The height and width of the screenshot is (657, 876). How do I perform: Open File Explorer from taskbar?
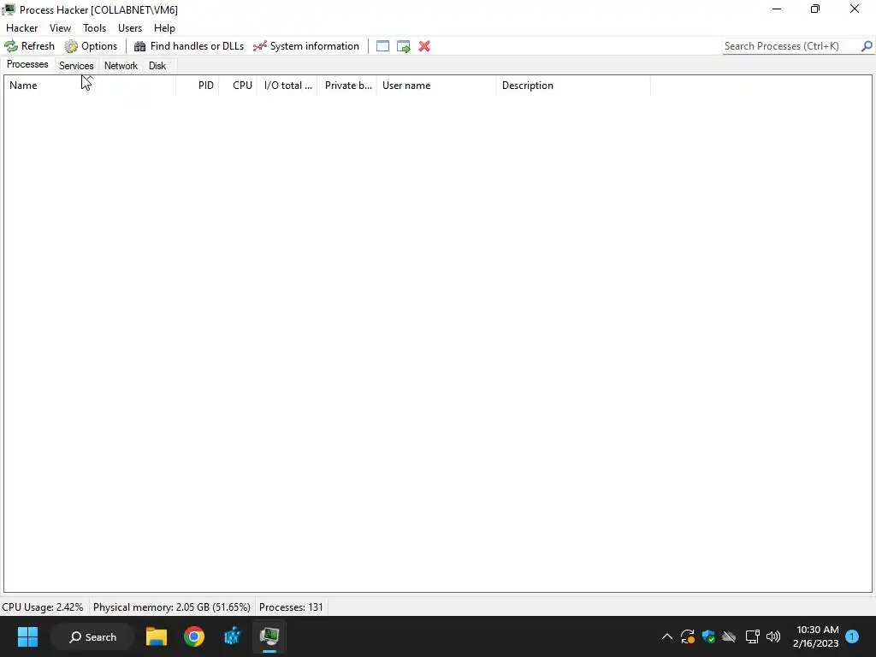click(157, 636)
